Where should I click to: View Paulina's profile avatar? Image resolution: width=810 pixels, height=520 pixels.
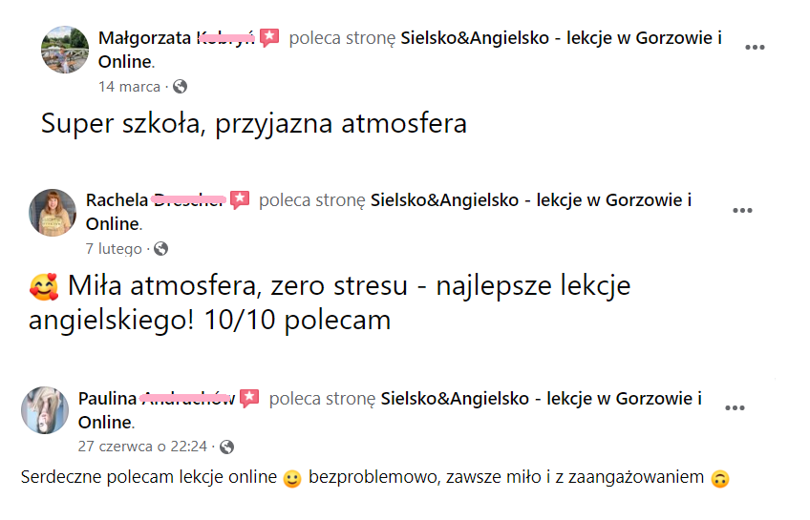45,410
